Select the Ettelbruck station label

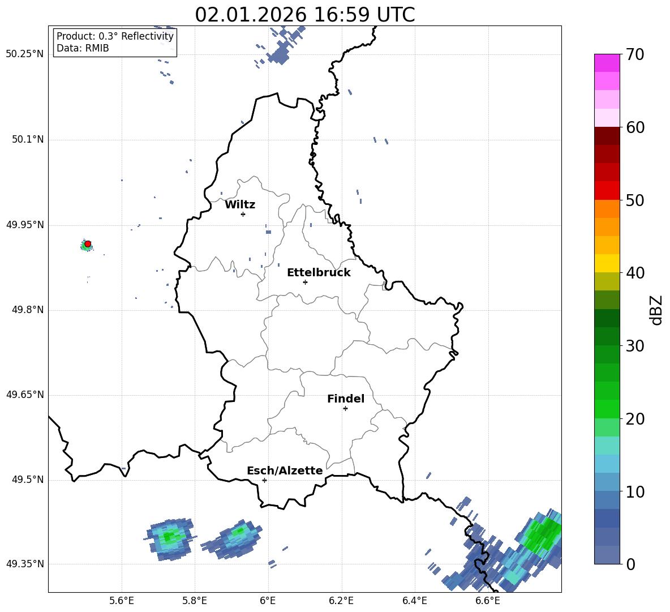point(319,273)
